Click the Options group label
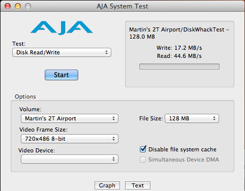This screenshot has height=191, width=245. pos(25,97)
